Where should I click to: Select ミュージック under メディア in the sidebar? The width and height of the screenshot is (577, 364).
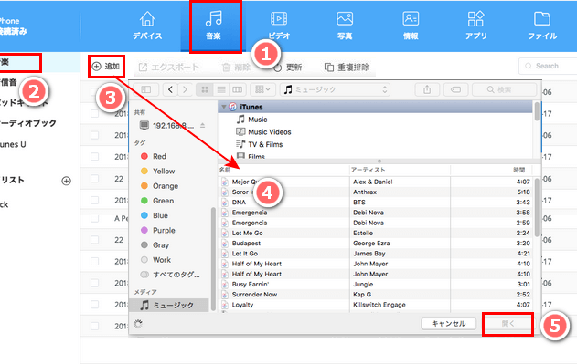(x=169, y=305)
